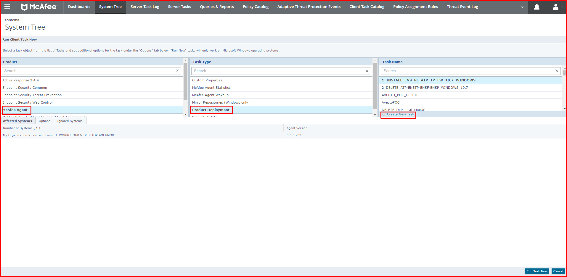
Task: Choose Product Deployment task type
Action: point(281,110)
